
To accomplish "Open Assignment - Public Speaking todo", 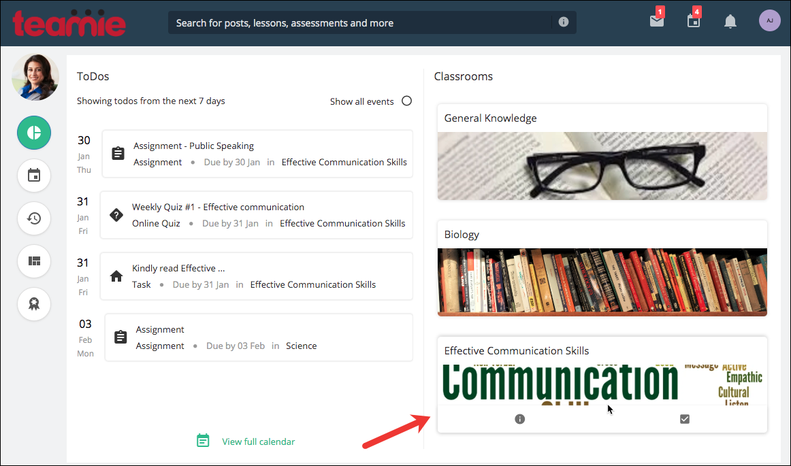I will (x=194, y=146).
